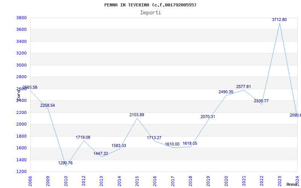The width and height of the screenshot is (301, 188).
Task: Click x-axis year 2022
Action: click(262, 181)
